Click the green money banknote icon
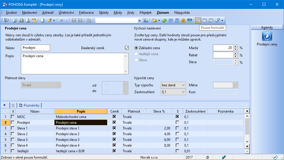Image resolution: width=284 pixels, height=160 pixels. 164,20
